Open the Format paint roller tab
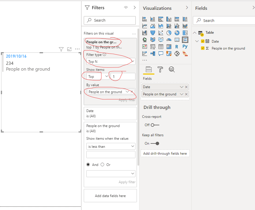255x210 pixels. point(160,69)
